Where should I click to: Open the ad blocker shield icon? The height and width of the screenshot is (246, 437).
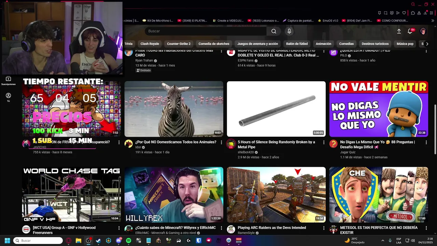pyautogui.click(x=392, y=13)
